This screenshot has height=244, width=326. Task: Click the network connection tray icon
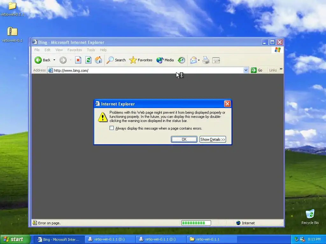tap(302, 239)
